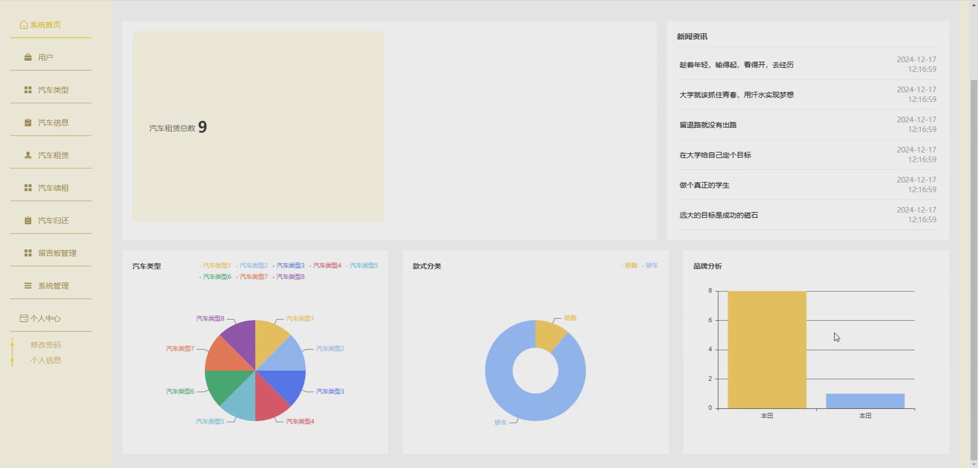The height and width of the screenshot is (468, 978).
Task: Toggle legend item 汽车类型2
Action: pos(252,266)
